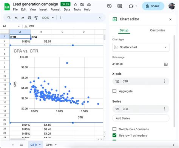
Task: Select the CPA series field
Action: [x=141, y=109]
